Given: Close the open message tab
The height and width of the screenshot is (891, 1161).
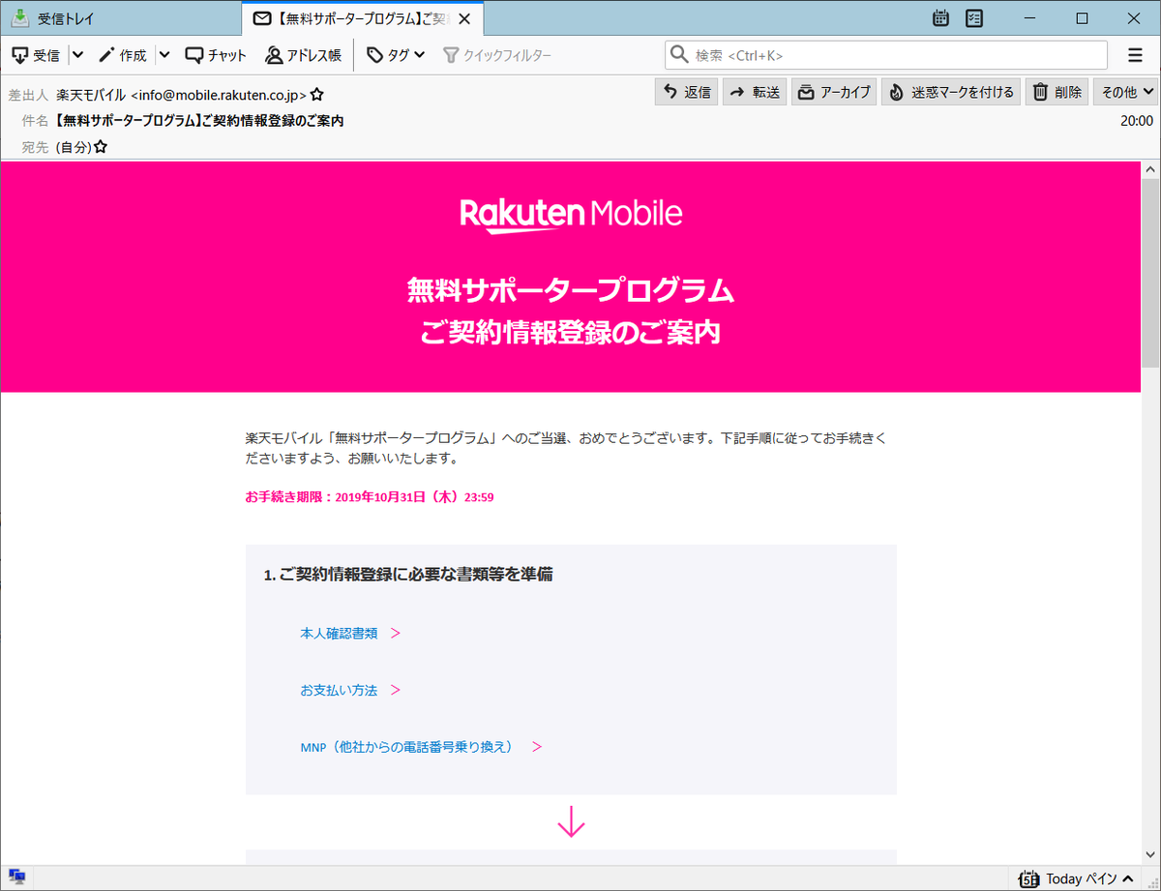Looking at the screenshot, I should click(466, 18).
